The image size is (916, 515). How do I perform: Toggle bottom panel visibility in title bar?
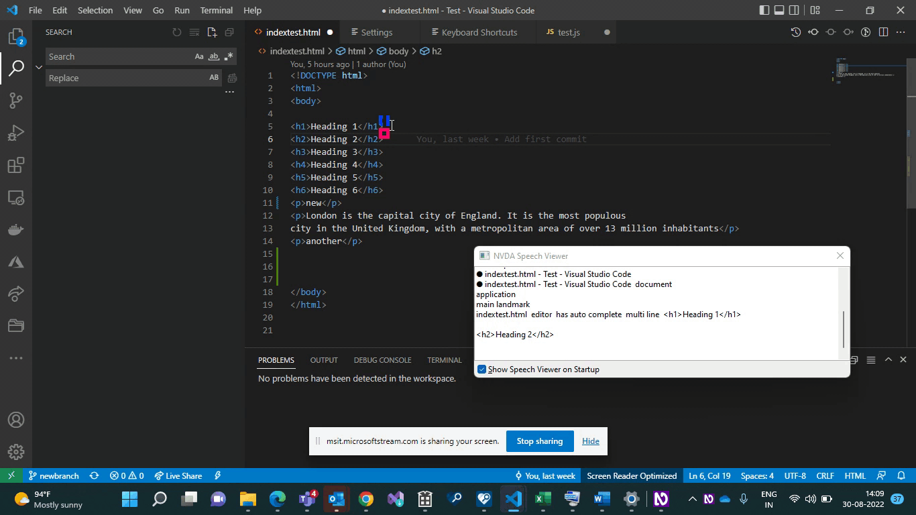click(779, 10)
